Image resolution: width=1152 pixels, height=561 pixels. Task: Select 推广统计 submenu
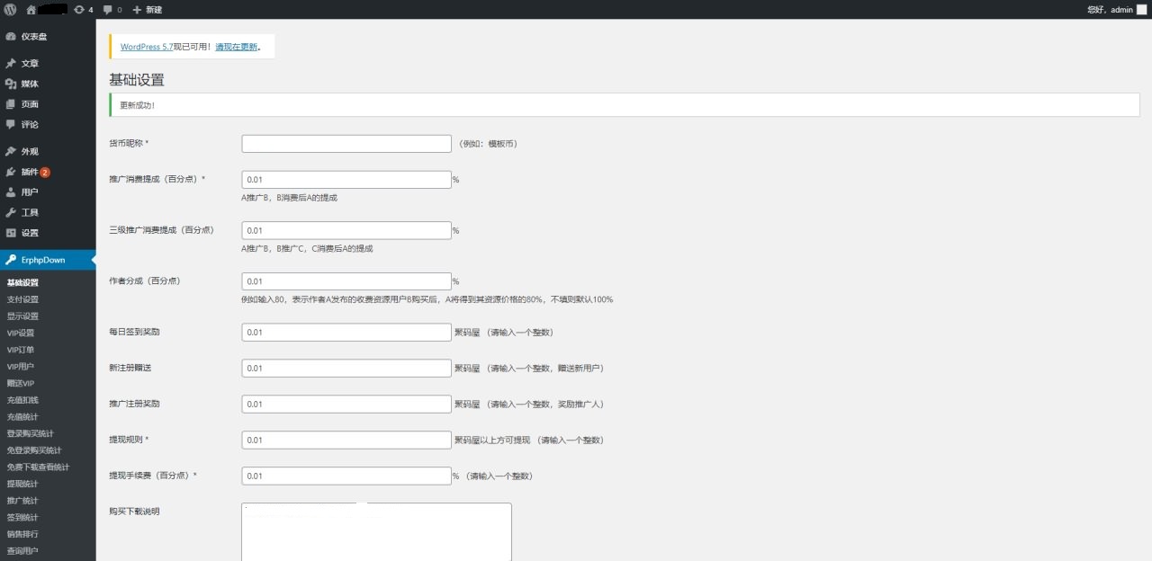[22, 501]
